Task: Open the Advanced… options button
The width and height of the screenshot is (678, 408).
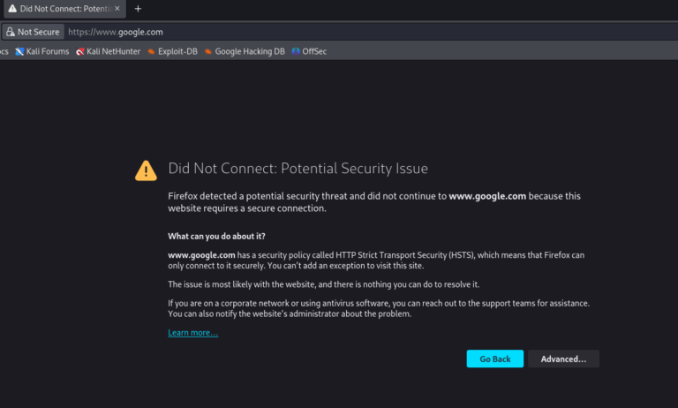Action: click(x=563, y=359)
